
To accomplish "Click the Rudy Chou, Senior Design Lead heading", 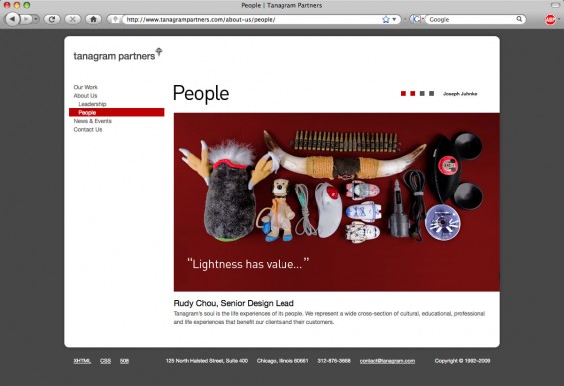I will pos(234,303).
